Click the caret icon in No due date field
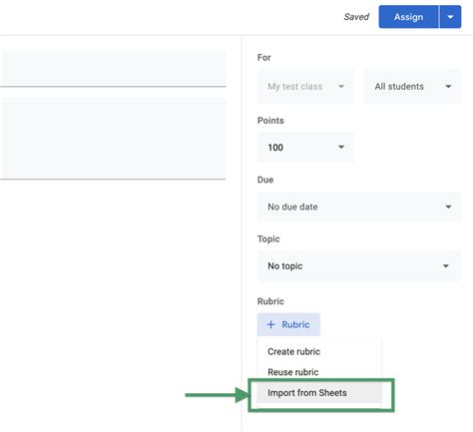 coord(448,207)
